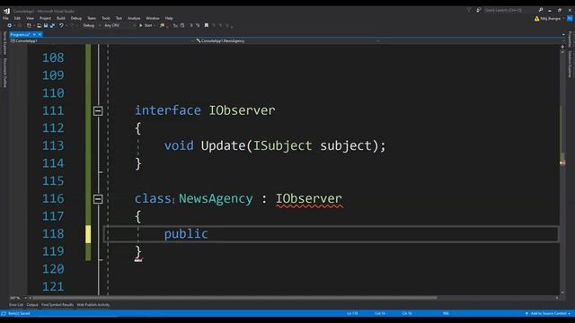Click the Update method name on line 113
The height and width of the screenshot is (323, 575).
(223, 145)
